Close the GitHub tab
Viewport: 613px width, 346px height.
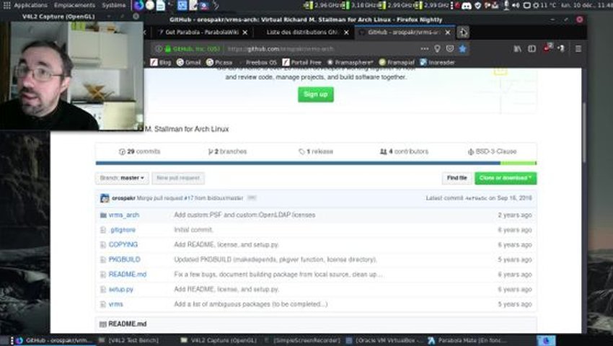448,32
